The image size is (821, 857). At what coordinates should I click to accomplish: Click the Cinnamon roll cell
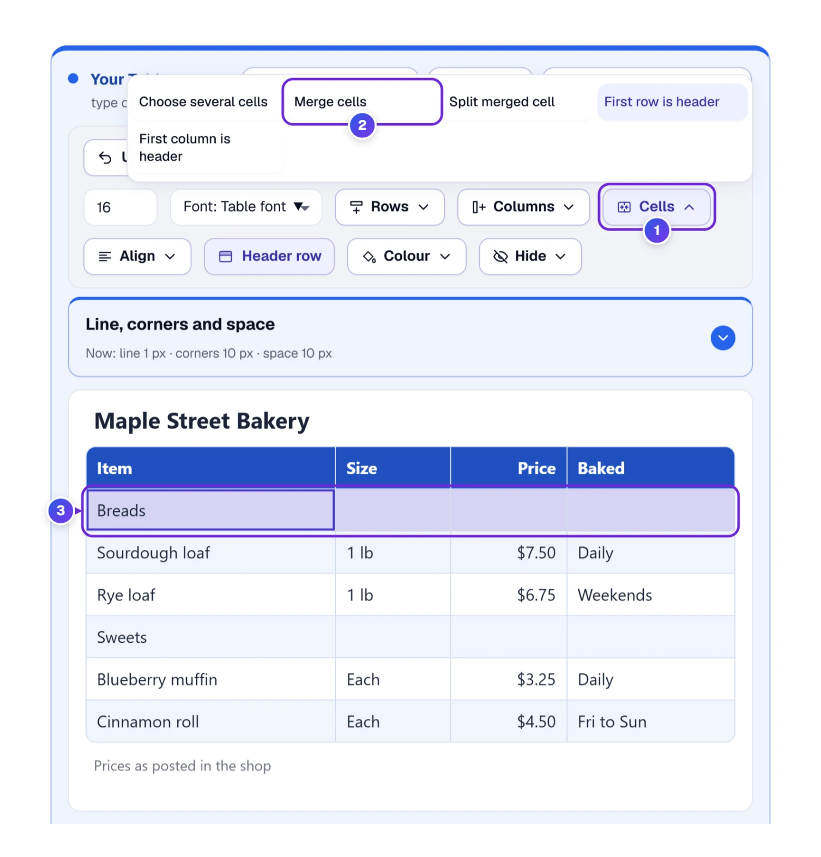[x=210, y=722]
